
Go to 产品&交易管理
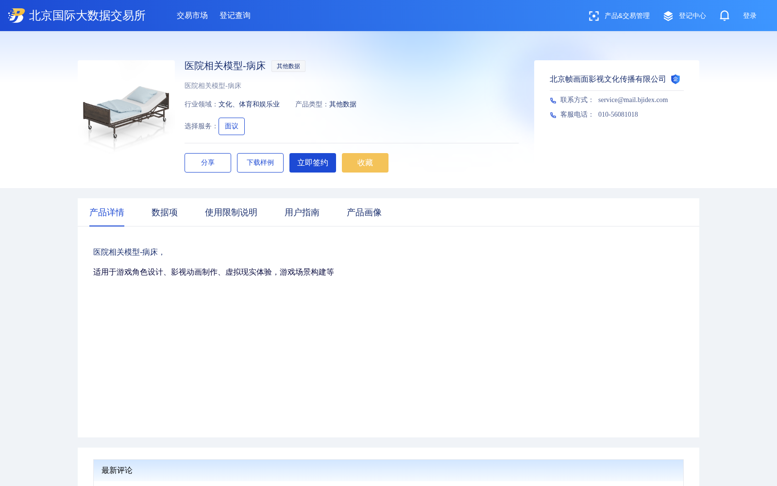[627, 16]
